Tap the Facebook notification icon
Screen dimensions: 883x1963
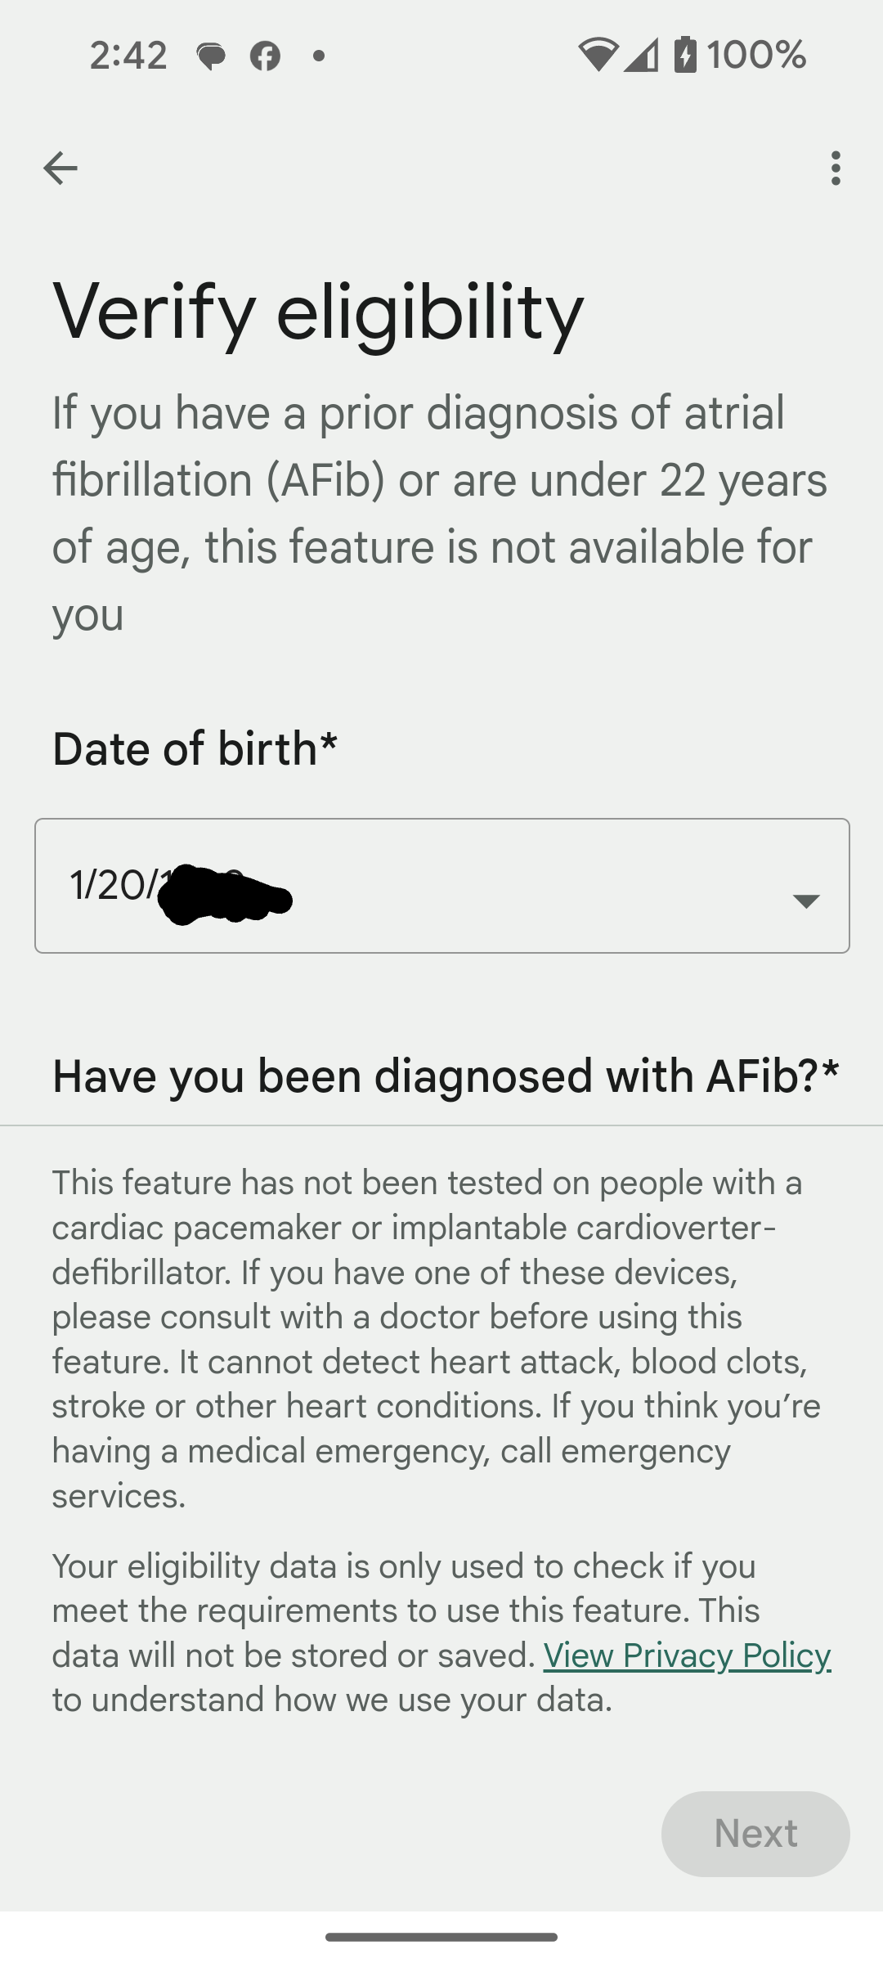(265, 56)
